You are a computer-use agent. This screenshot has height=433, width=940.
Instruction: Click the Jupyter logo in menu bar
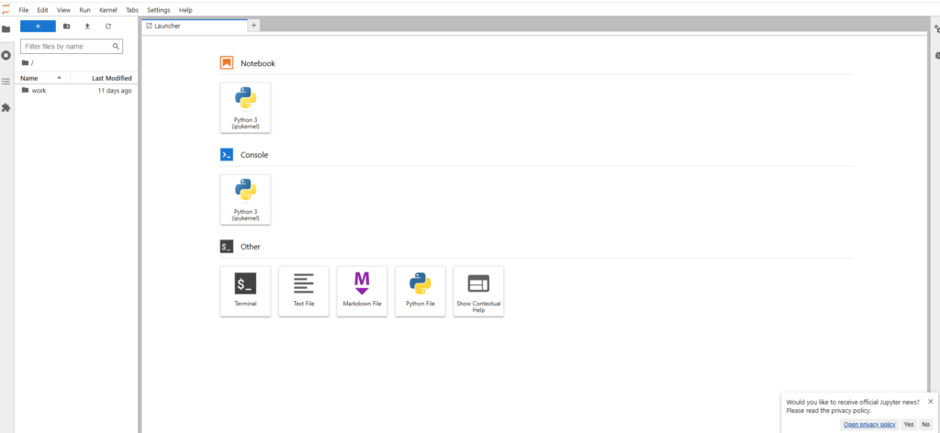click(x=6, y=10)
